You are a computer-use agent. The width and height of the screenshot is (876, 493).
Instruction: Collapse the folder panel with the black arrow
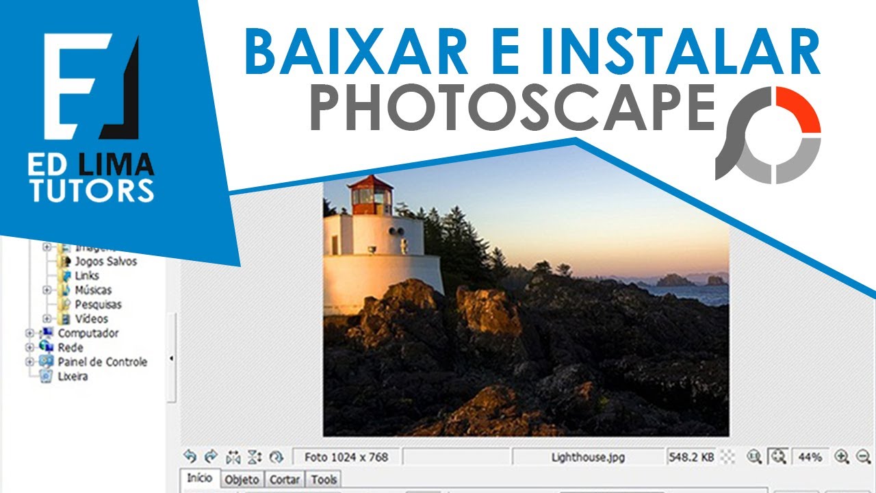pyautogui.click(x=171, y=358)
